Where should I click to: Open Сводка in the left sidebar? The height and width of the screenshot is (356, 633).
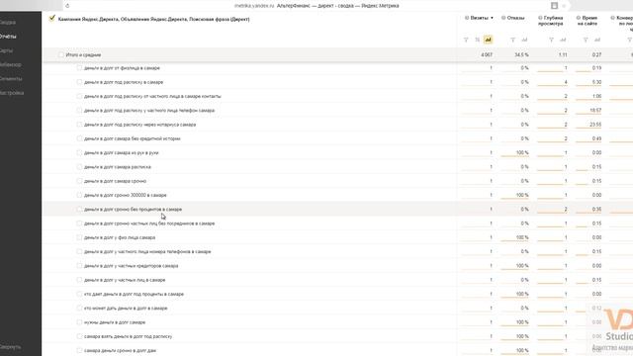[x=8, y=22]
